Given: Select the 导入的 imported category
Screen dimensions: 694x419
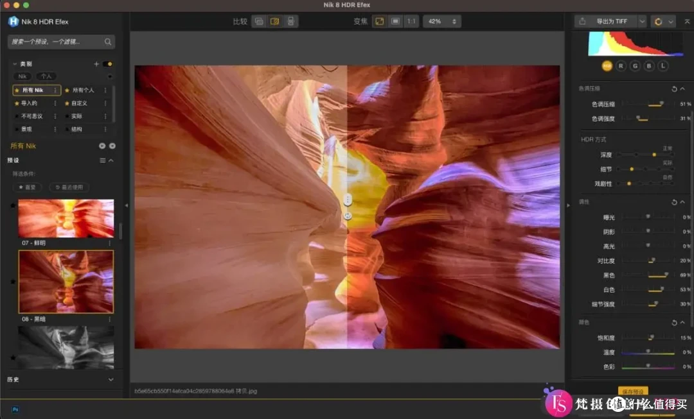Looking at the screenshot, I should coord(29,103).
